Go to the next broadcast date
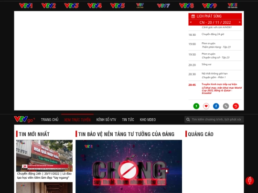This screenshot has height=193, width=258. [x=239, y=22]
